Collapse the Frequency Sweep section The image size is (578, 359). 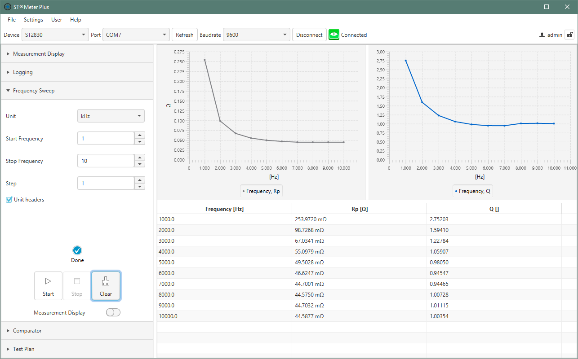click(x=34, y=91)
